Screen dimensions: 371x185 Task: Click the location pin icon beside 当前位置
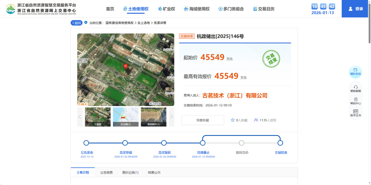pyautogui.click(x=86, y=23)
